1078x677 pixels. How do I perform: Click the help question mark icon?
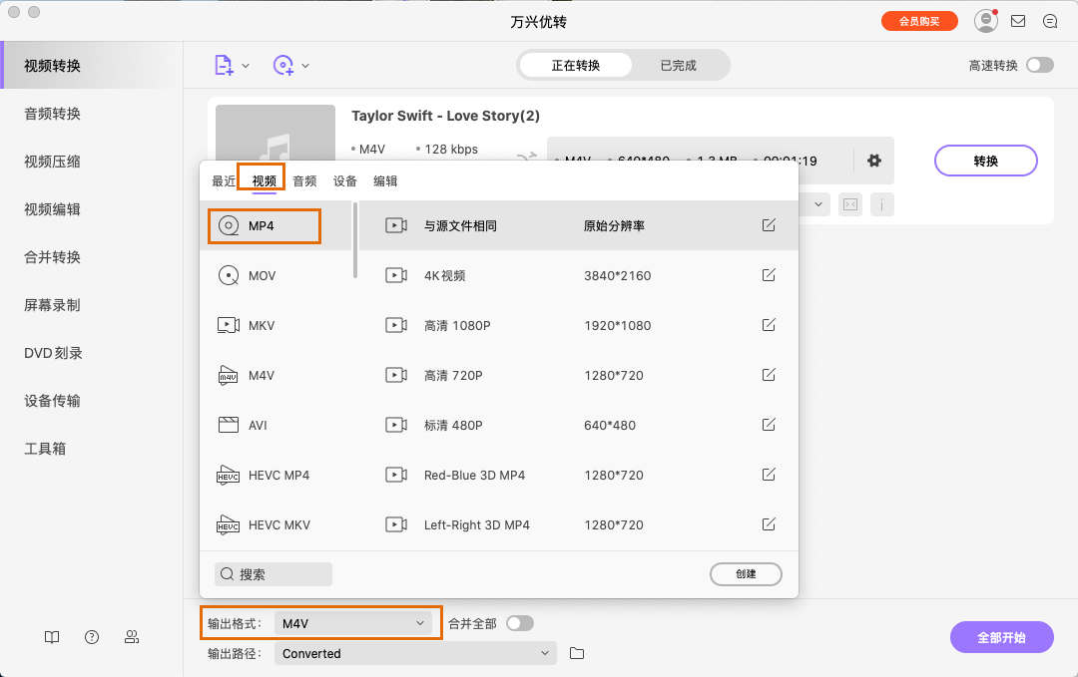pyautogui.click(x=91, y=637)
